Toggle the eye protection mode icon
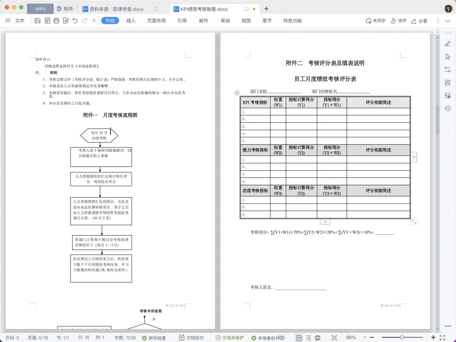The height and width of the screenshot is (342, 456). click(282, 338)
